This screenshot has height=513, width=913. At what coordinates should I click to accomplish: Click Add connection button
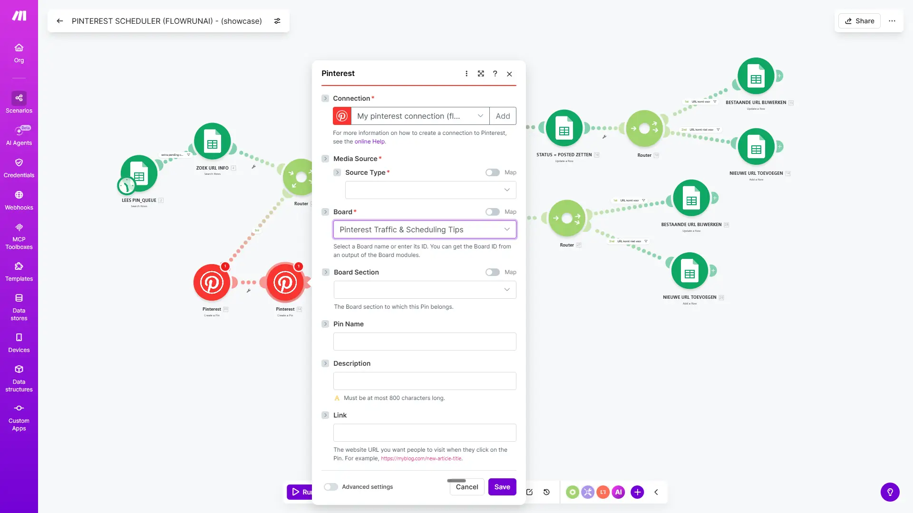tap(503, 116)
